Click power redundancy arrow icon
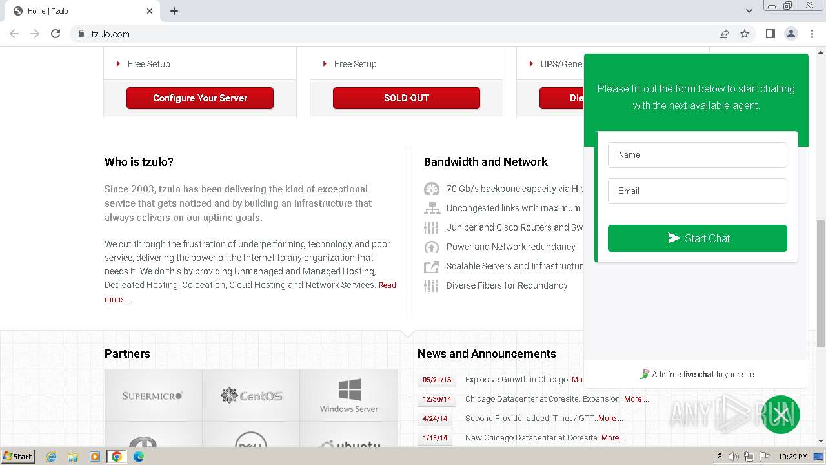Screen dimensions: 826x465 pyautogui.click(x=431, y=247)
